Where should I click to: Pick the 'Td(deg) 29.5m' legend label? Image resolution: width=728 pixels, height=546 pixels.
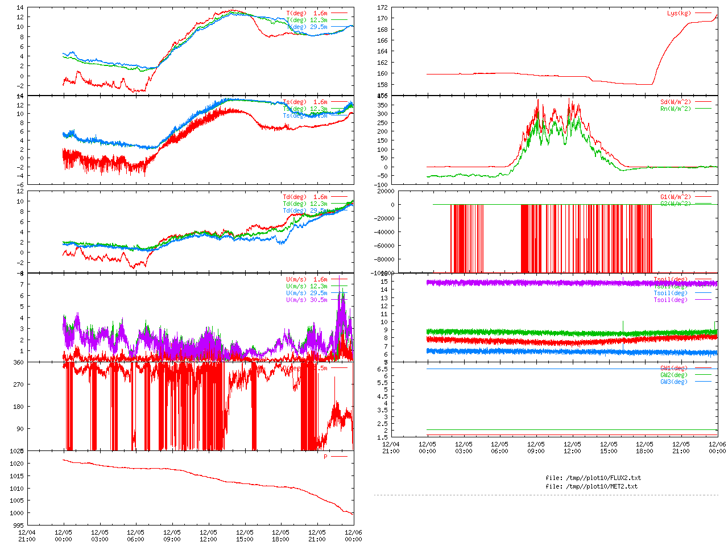click(x=305, y=210)
